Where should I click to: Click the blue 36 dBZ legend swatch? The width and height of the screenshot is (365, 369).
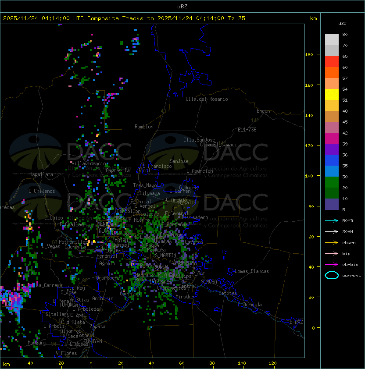tap(332, 160)
